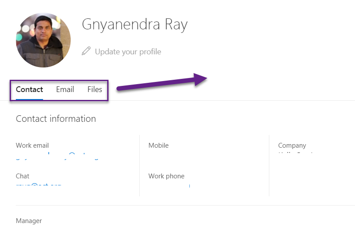Select the Gnyanendra Ray name heading
355x227 pixels.
point(135,25)
